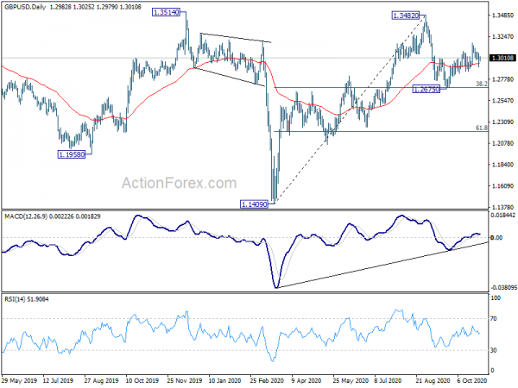Click the 6 Oct 2020 date label
This screenshot has width=518, height=388.
pos(471,380)
